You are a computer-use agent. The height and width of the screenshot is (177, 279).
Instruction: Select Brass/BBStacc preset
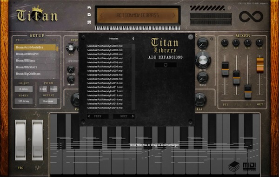point(35,61)
